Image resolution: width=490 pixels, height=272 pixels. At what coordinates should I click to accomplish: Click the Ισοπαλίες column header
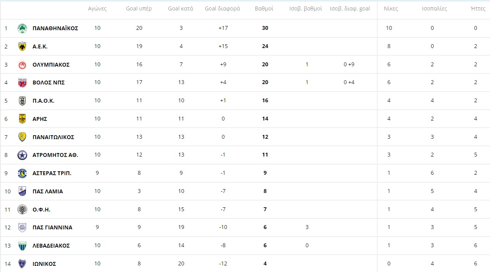pos(435,9)
